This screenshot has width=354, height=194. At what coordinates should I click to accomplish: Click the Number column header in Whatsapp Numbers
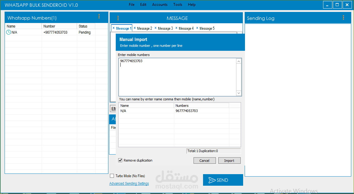(x=59, y=26)
